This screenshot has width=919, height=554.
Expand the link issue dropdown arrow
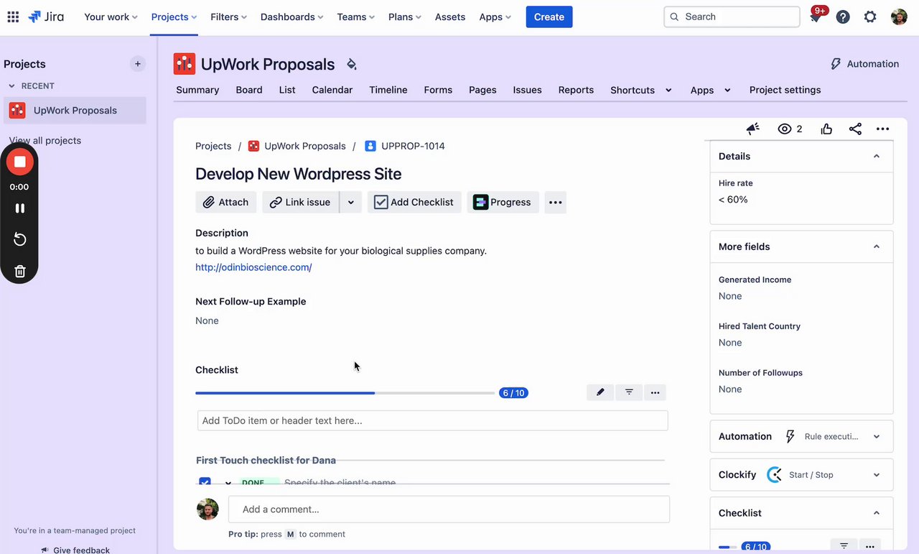[350, 202]
